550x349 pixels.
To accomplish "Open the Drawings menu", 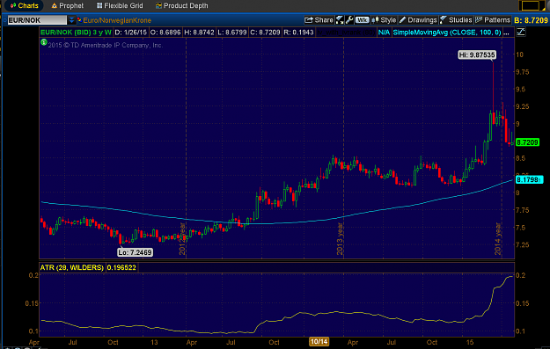I will [418, 20].
